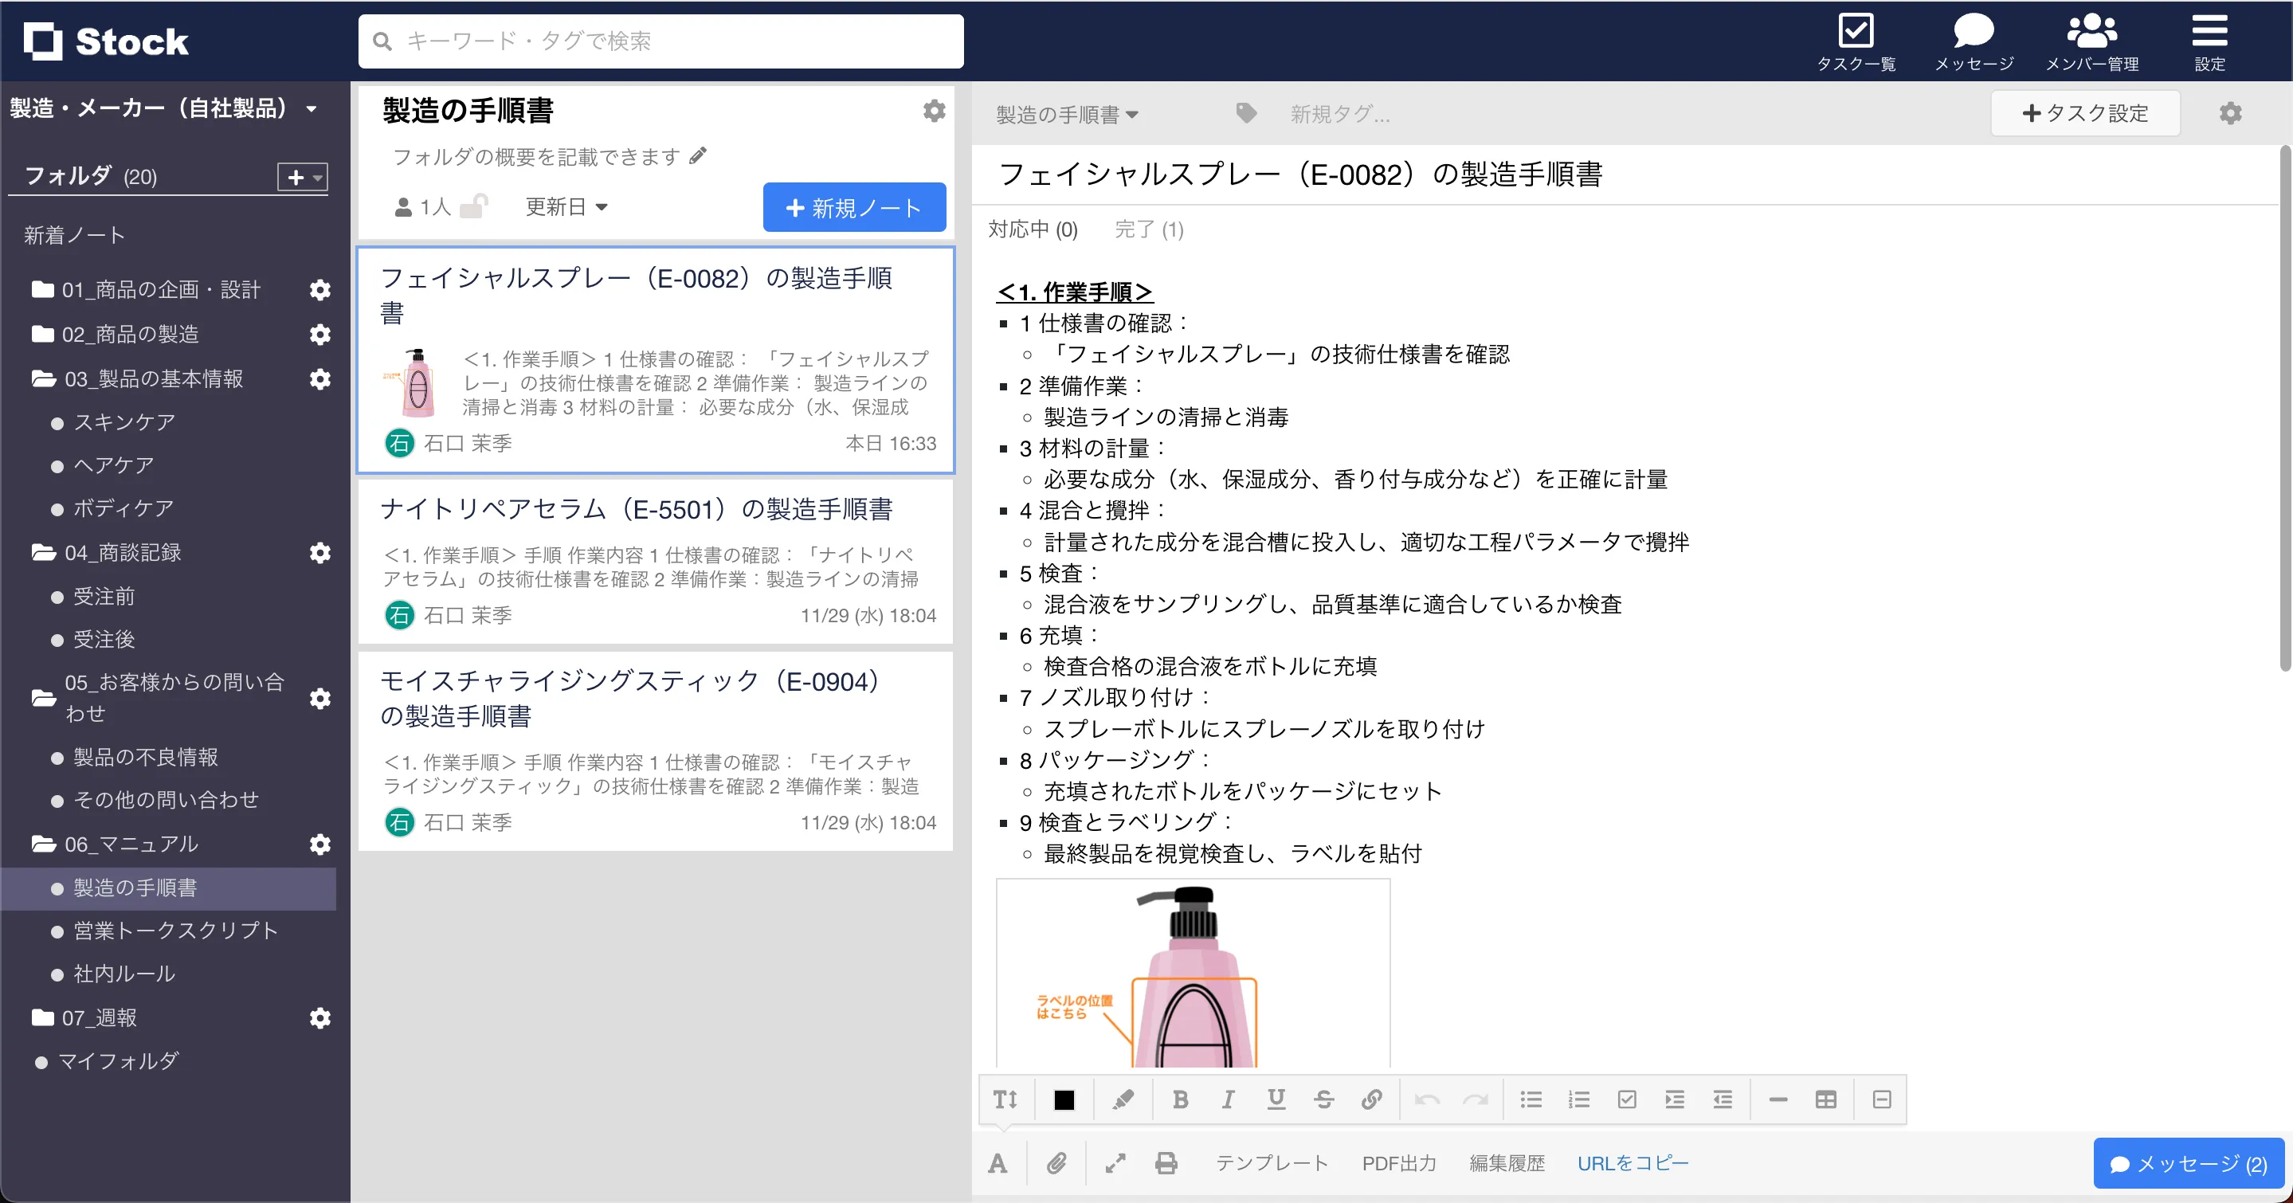The width and height of the screenshot is (2293, 1203).
Task: Click the keyword search field at the top
Action: point(660,40)
